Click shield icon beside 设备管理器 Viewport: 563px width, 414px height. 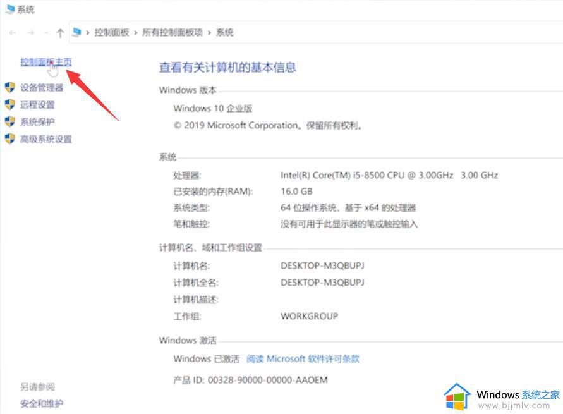pyautogui.click(x=10, y=87)
